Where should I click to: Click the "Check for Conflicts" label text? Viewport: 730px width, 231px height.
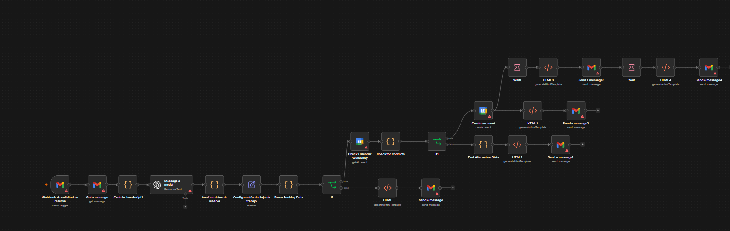pyautogui.click(x=391, y=154)
